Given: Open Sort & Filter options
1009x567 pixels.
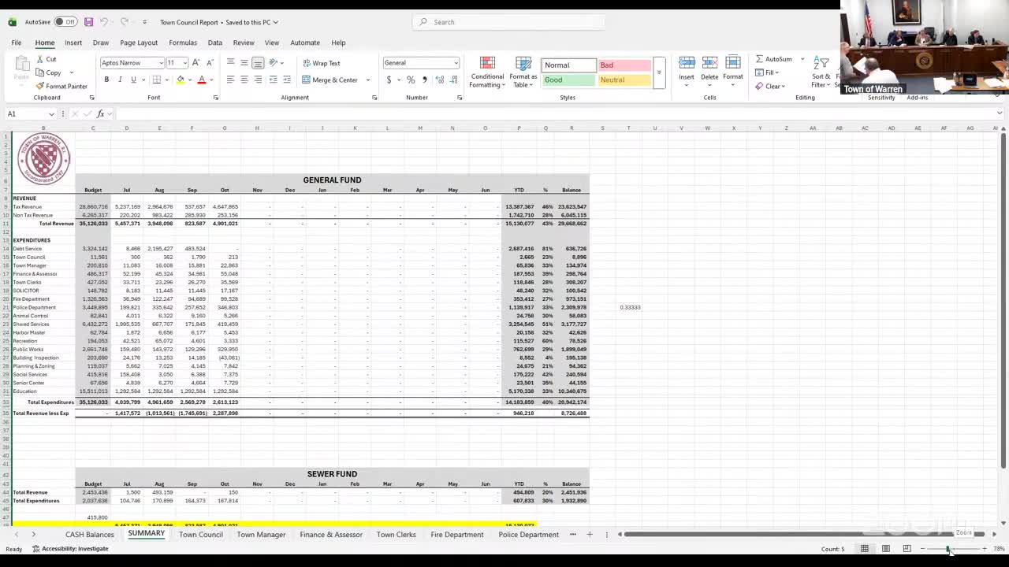Looking at the screenshot, I should pos(821,71).
